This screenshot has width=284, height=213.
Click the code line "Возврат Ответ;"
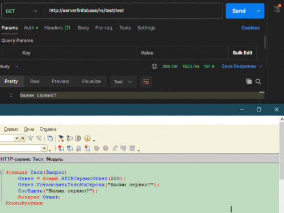click(x=39, y=197)
